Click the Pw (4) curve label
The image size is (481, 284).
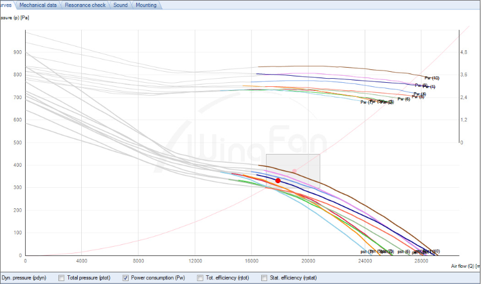[420, 93]
